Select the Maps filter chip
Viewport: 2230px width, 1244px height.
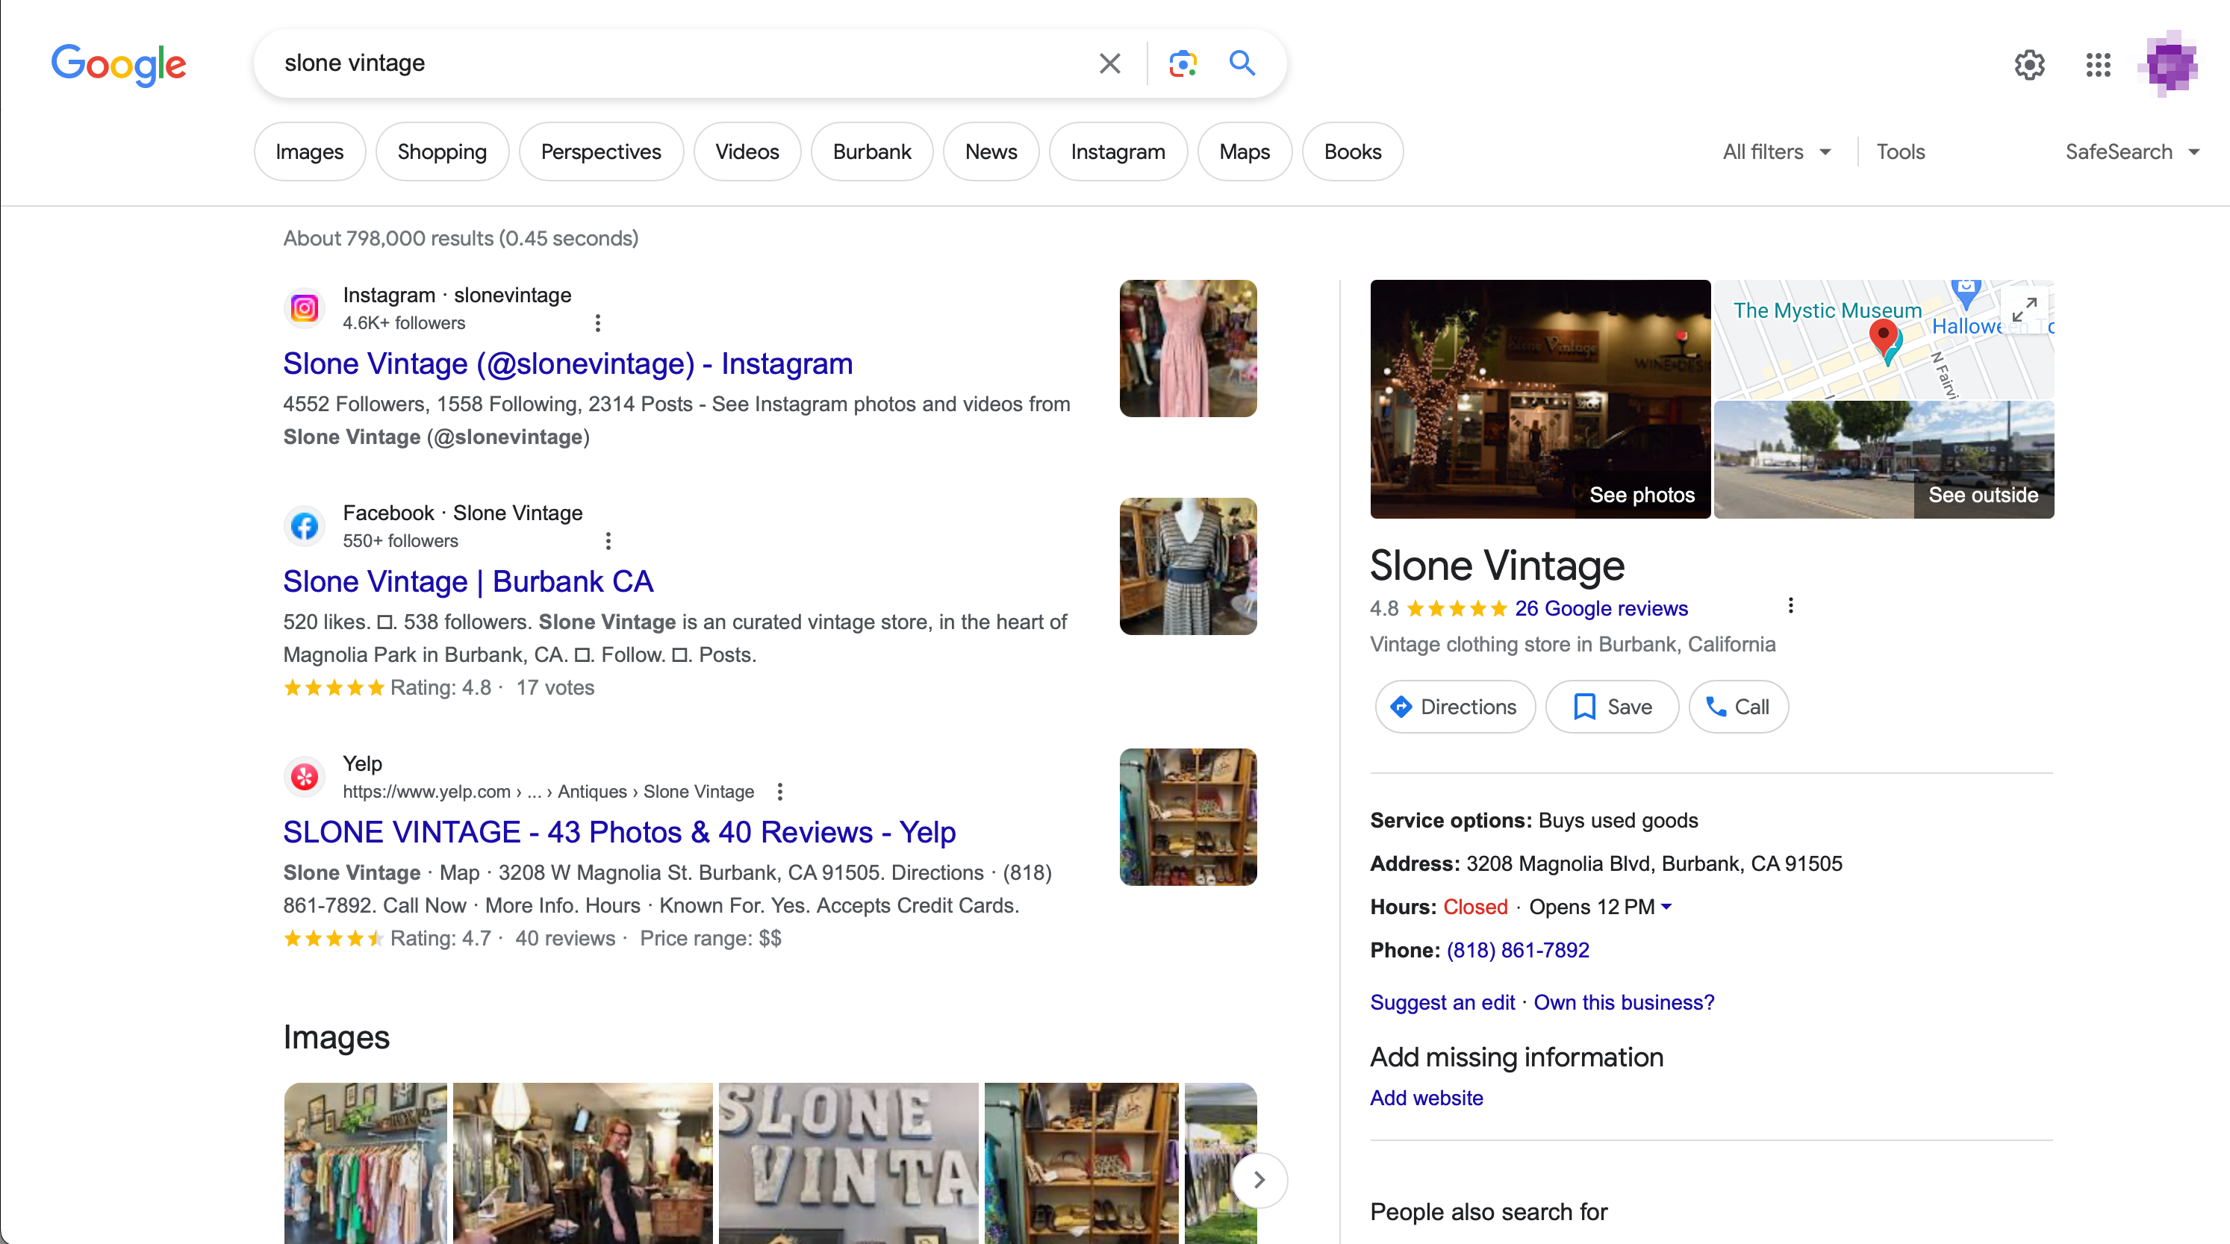pos(1244,152)
